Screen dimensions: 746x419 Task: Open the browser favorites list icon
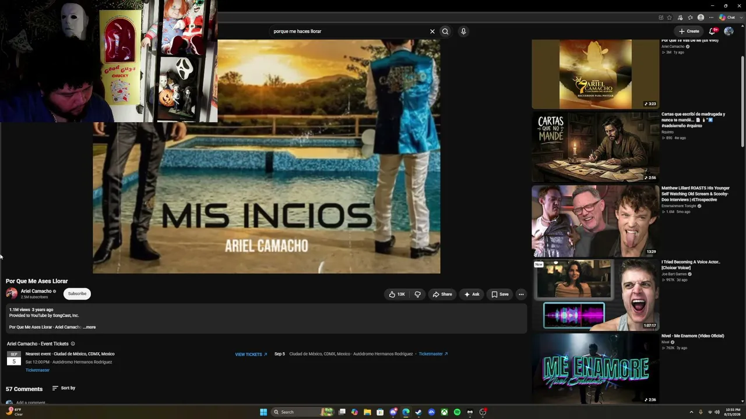[x=691, y=17]
